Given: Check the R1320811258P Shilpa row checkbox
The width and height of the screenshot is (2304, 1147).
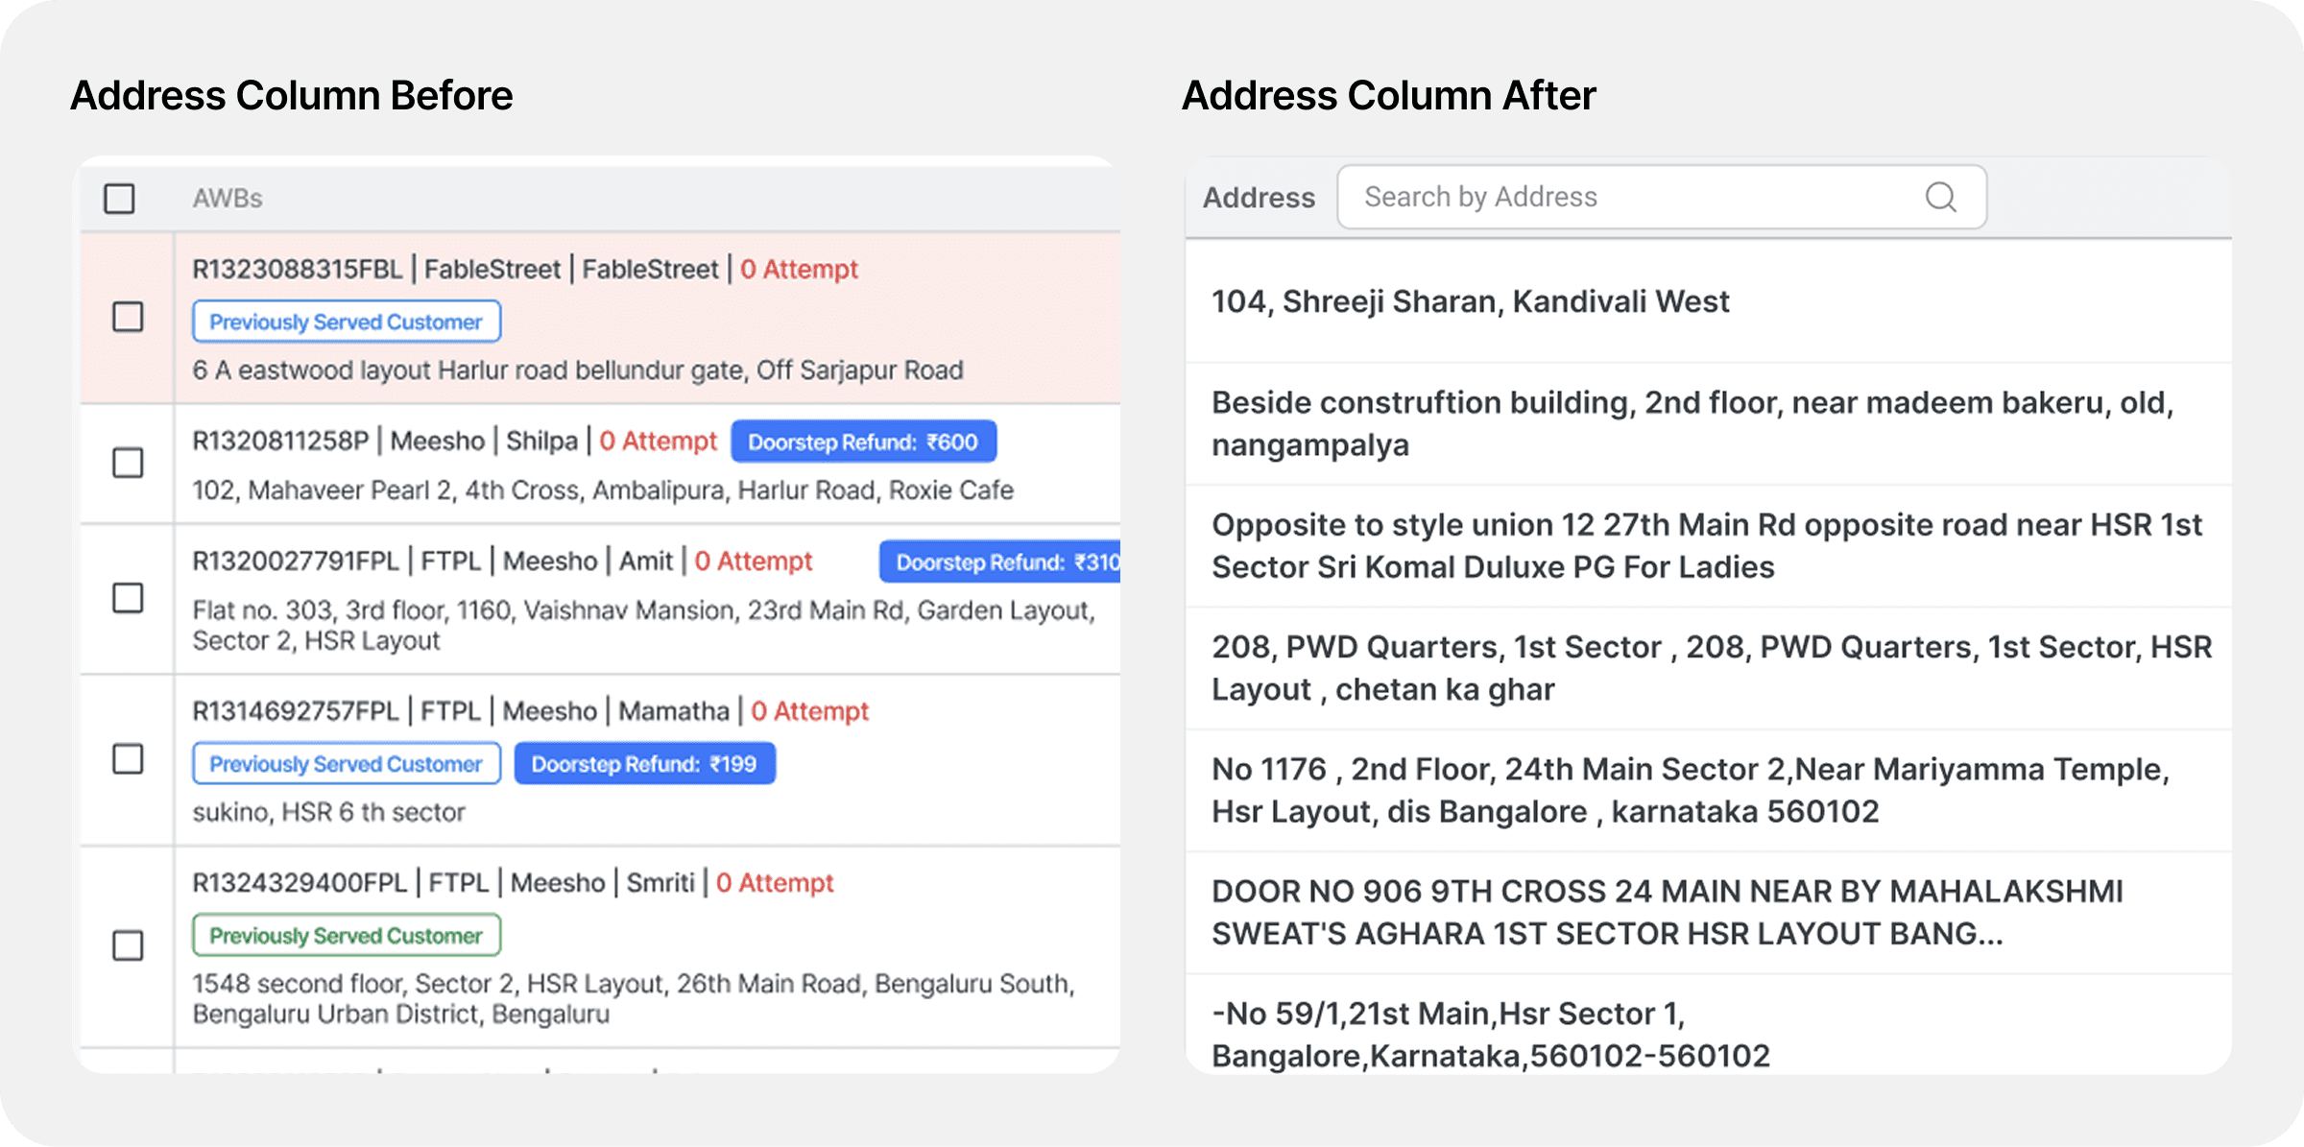Looking at the screenshot, I should (128, 463).
